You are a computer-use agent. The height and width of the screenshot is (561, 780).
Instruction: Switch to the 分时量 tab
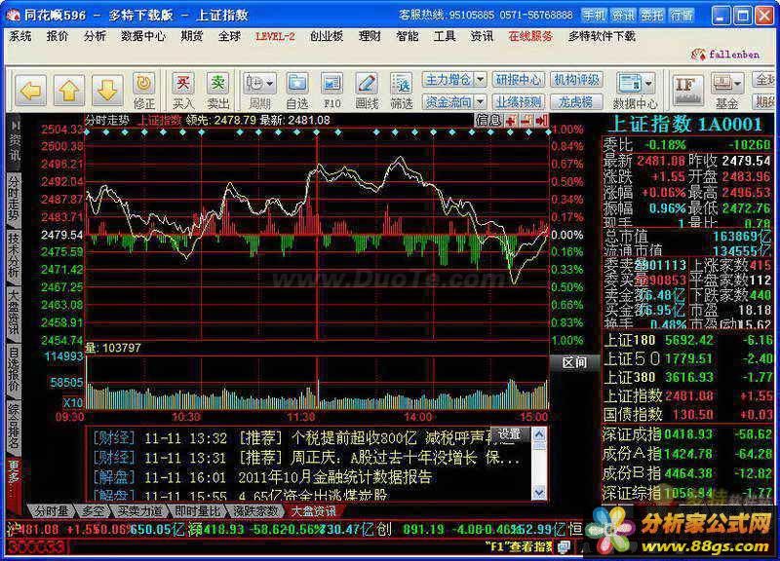point(51,510)
